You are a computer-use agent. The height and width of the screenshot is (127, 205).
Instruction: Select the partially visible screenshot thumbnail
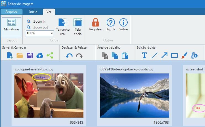(x=195, y=96)
